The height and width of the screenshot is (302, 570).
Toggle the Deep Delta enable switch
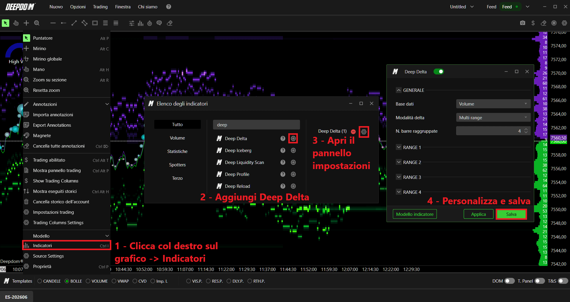[439, 72]
